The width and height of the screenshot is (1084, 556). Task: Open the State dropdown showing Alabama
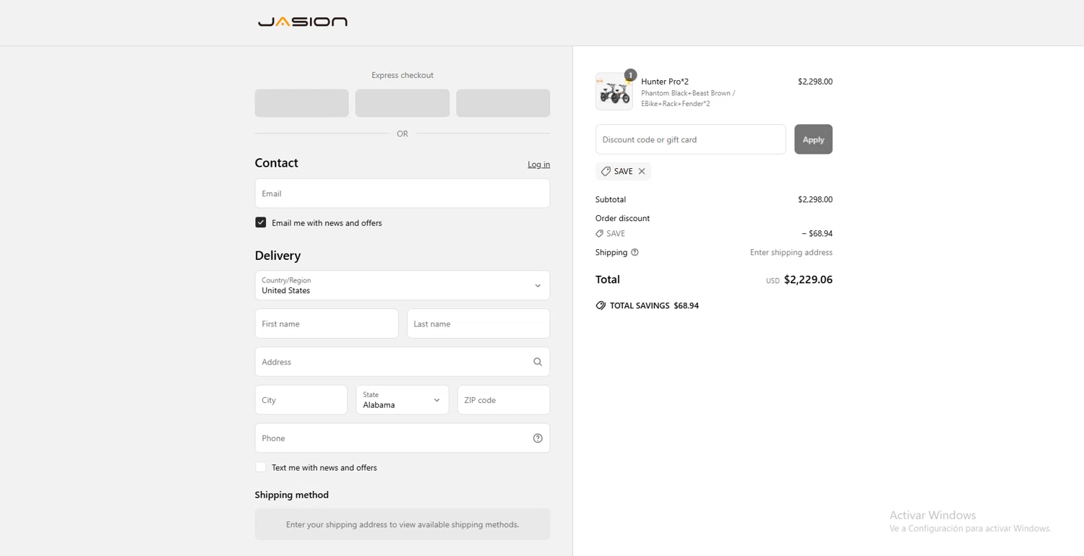pos(403,400)
